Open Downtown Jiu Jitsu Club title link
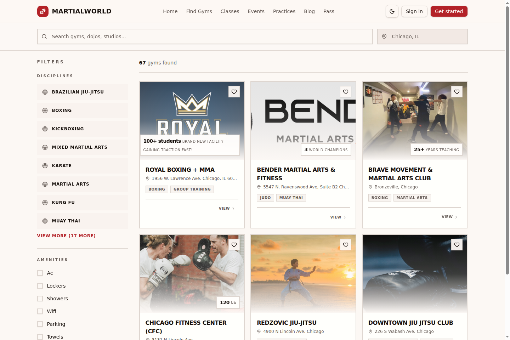510x340 pixels. tap(411, 323)
